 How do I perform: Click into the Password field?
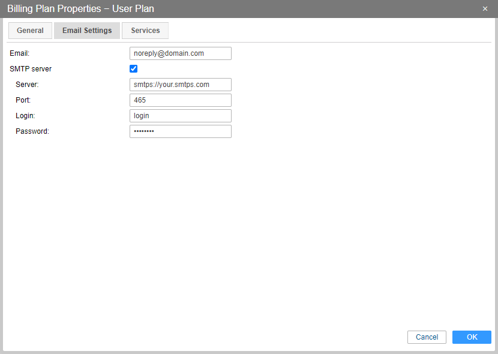tap(180, 131)
